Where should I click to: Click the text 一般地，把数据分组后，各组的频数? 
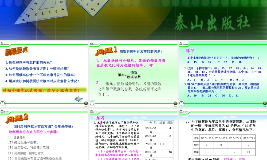pyautogui.click(x=129, y=89)
